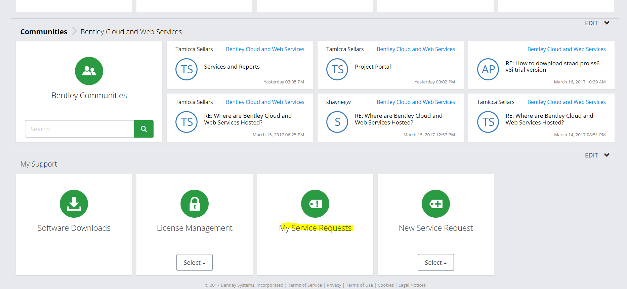
Task: Click Bentley Cloud and Web Services breadcrumb
Action: click(x=131, y=32)
